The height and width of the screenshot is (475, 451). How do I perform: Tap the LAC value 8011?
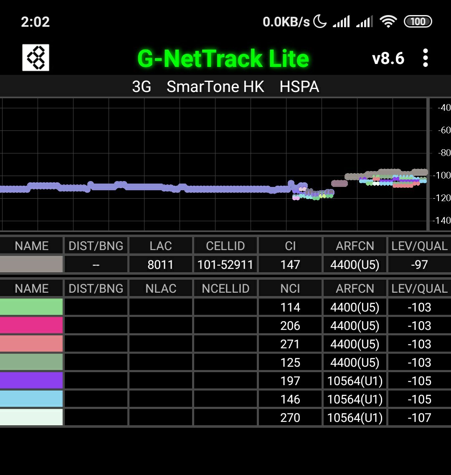(x=161, y=264)
